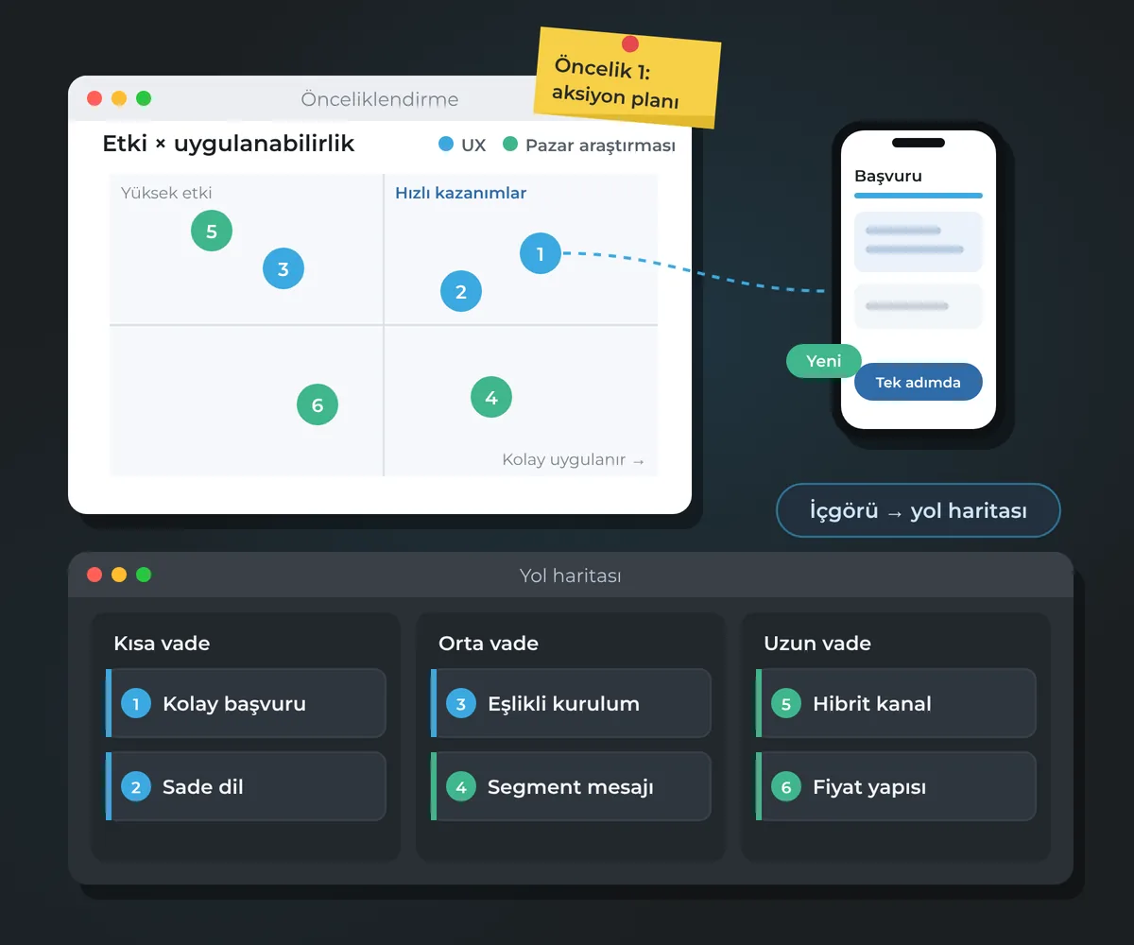Image resolution: width=1134 pixels, height=945 pixels.
Task: Click green bubble 5 in the matrix
Action: [x=212, y=231]
